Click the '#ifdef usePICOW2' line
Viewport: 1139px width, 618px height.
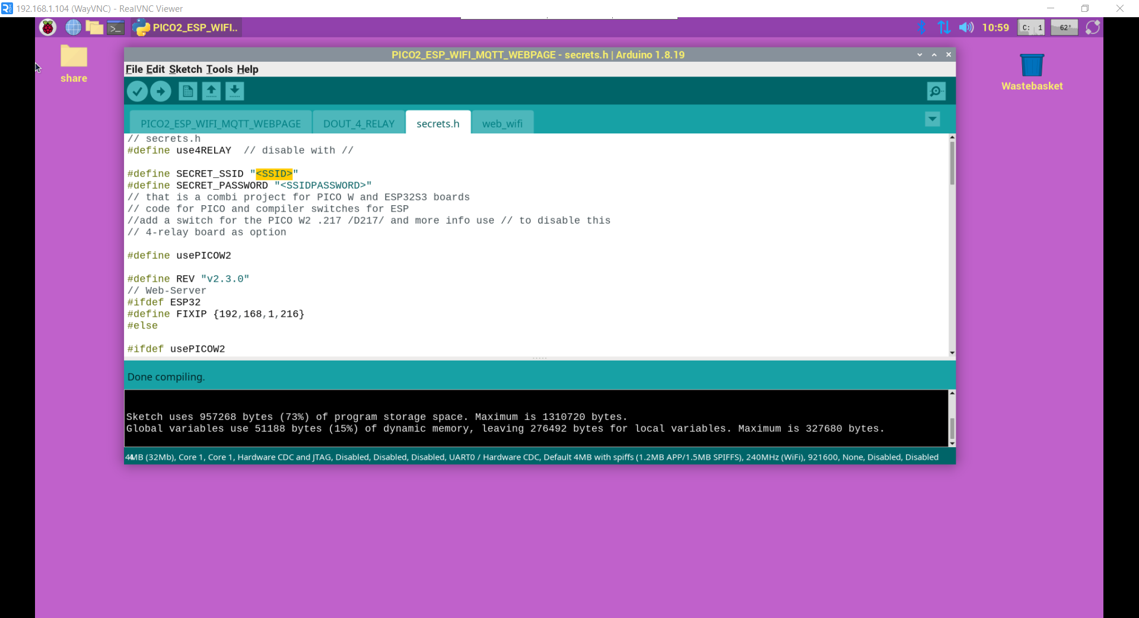[176, 349]
